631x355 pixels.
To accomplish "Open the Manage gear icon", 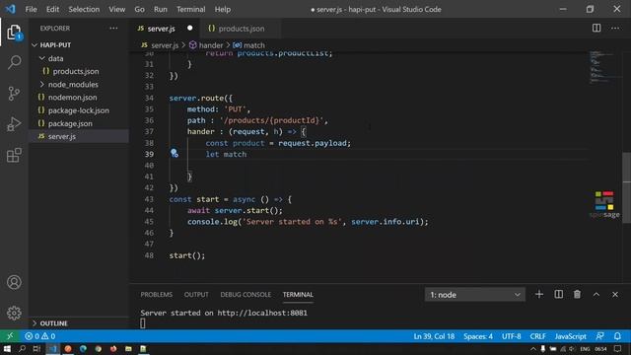I will coord(14,313).
